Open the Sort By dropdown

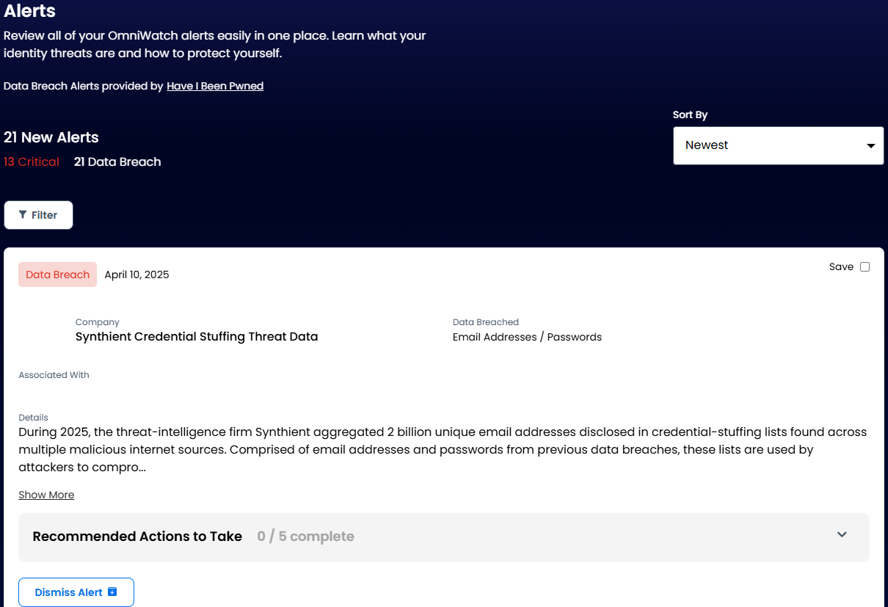click(x=778, y=145)
